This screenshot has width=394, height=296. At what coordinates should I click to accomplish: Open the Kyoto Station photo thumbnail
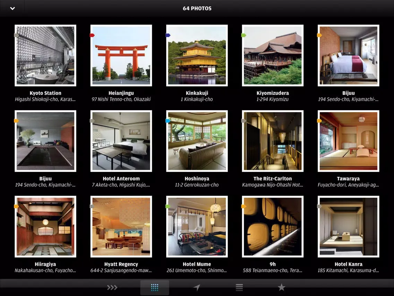(45, 55)
